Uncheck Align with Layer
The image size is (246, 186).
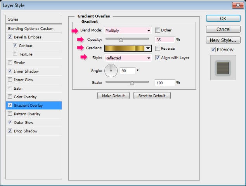(158, 57)
